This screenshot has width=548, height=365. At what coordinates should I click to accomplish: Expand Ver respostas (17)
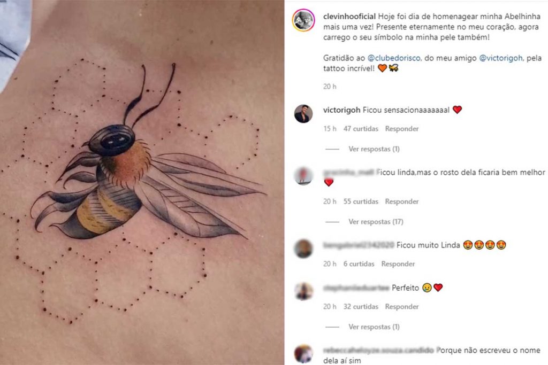point(376,222)
